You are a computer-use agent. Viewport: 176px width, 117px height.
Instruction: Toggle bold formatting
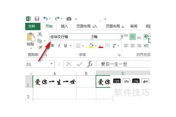pos(53,46)
